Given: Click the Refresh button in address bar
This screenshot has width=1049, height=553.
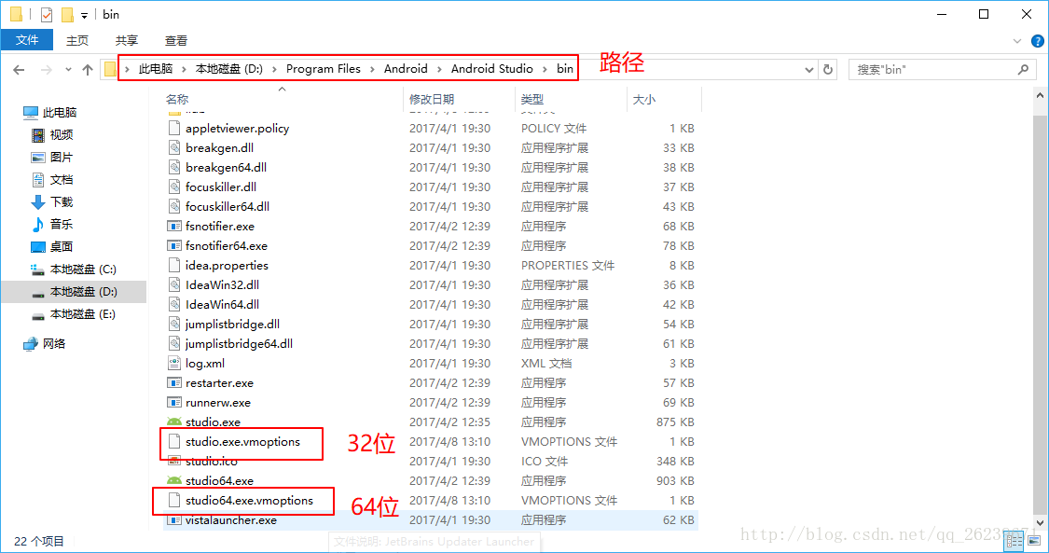Looking at the screenshot, I should click(x=828, y=70).
